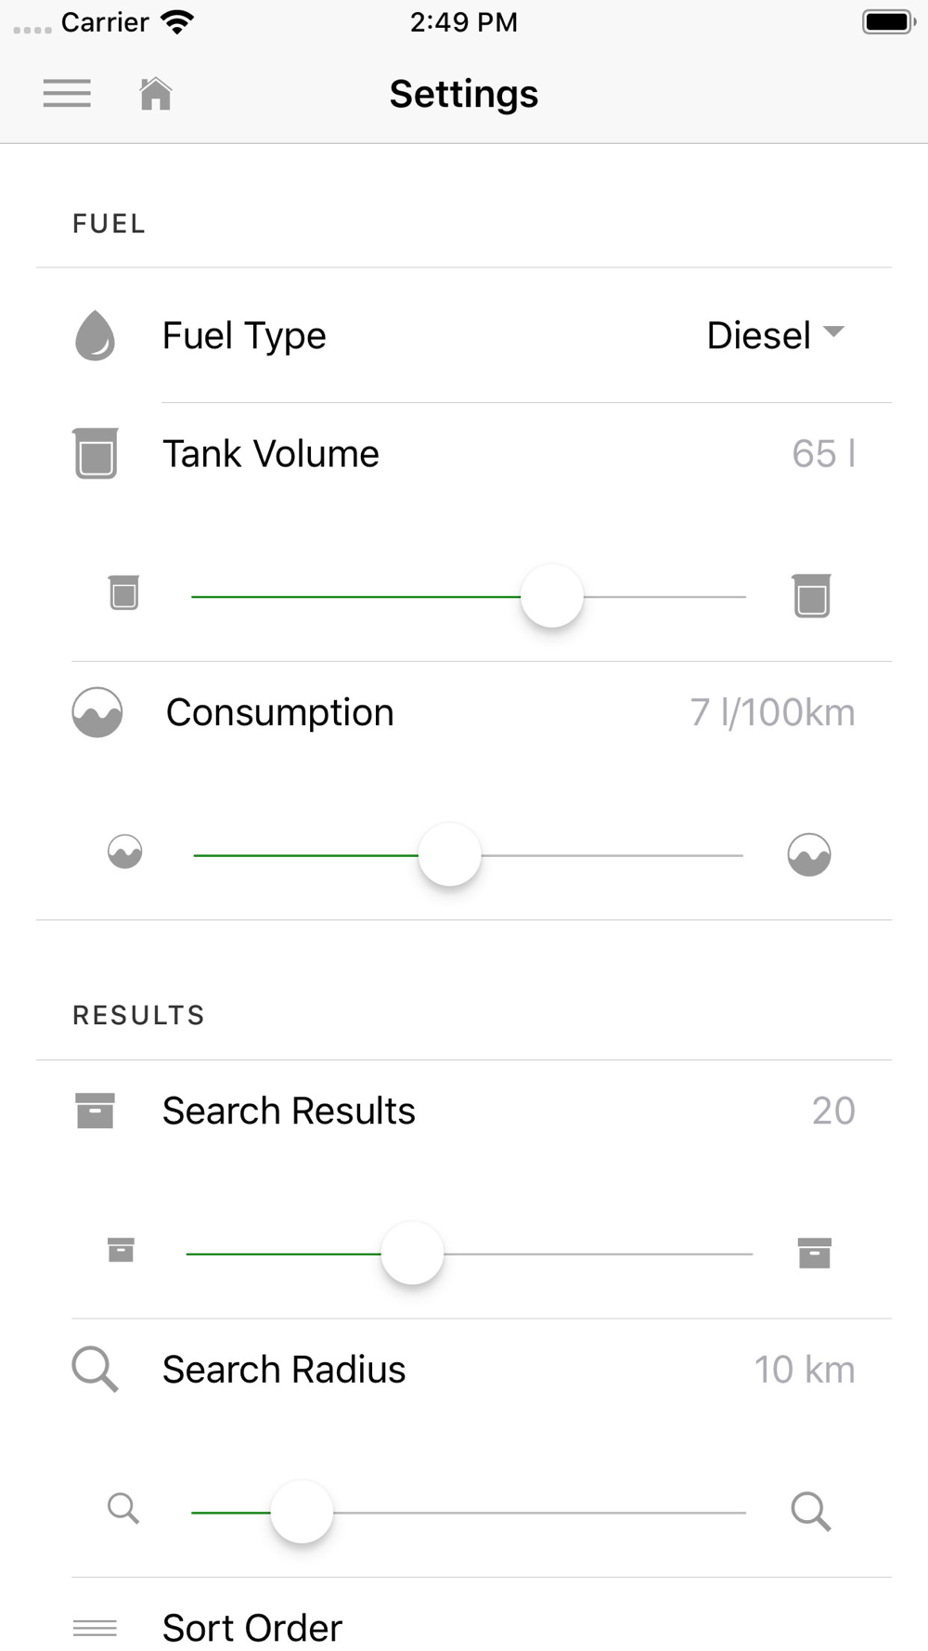The height and width of the screenshot is (1651, 928).
Task: Click the Search Results slider handle
Action: pyautogui.click(x=413, y=1254)
